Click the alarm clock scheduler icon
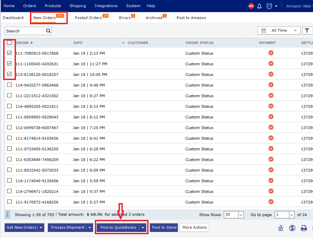Image resolution: width=313 pixels, height=239 pixels. [x=269, y=6]
